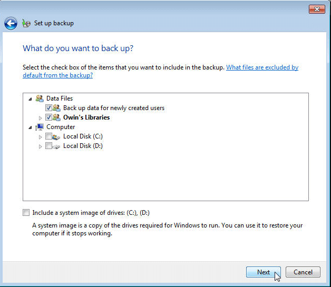The width and height of the screenshot is (331, 287).
Task: Check the Local Disk (C:) checkbox
Action: (x=48, y=137)
